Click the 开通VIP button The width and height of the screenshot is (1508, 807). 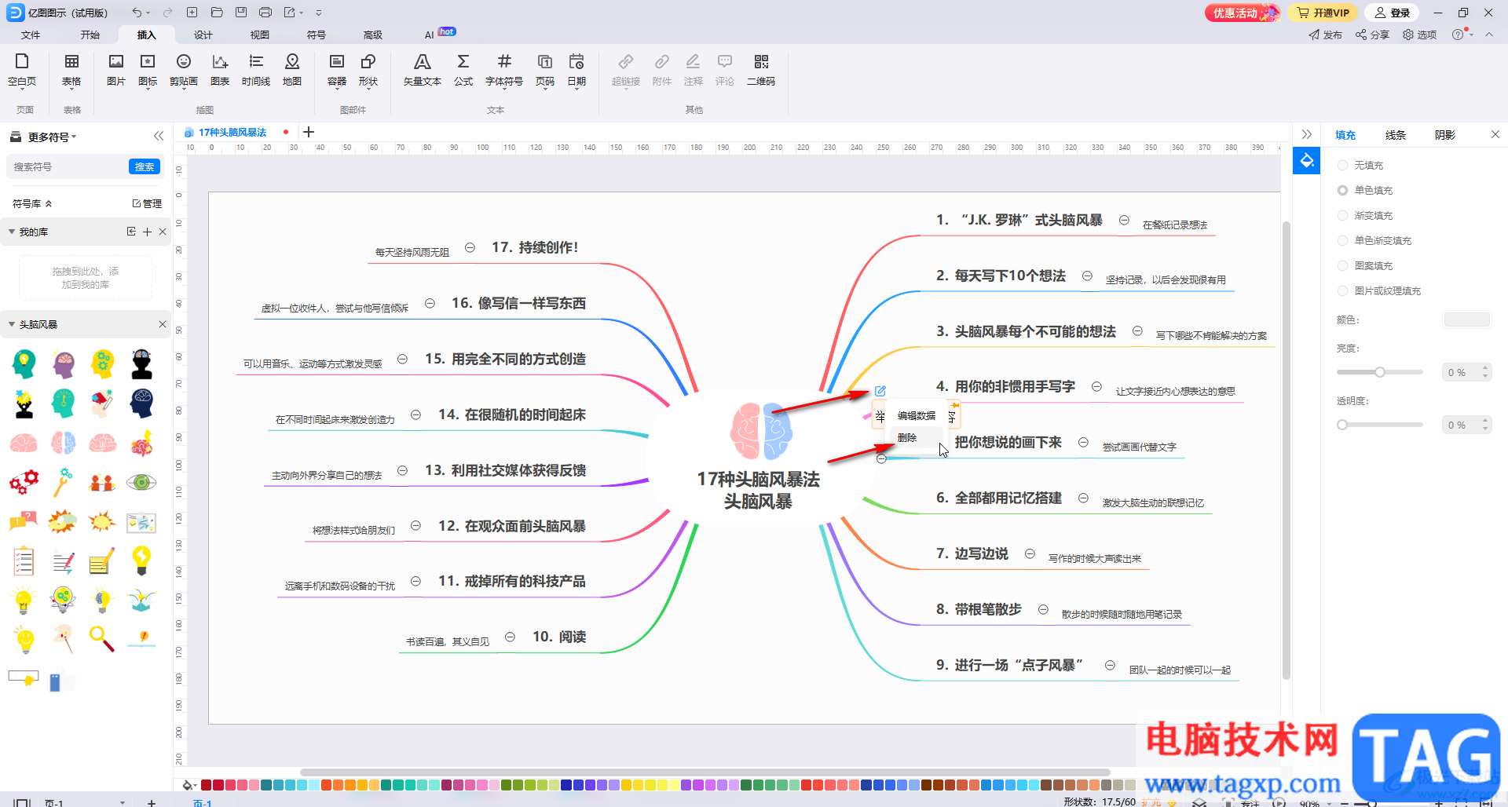pos(1323,13)
